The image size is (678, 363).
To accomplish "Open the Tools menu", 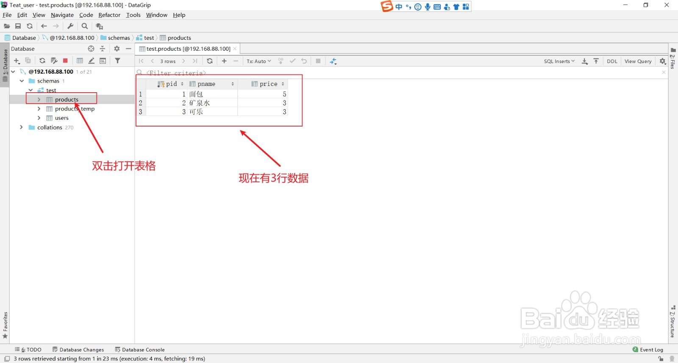I will (x=133, y=15).
